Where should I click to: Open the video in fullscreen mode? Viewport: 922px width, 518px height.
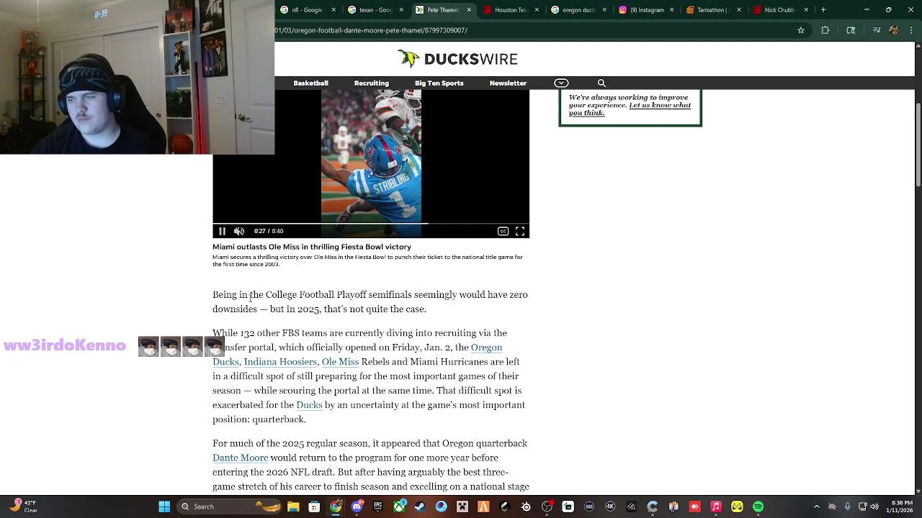pyautogui.click(x=520, y=231)
